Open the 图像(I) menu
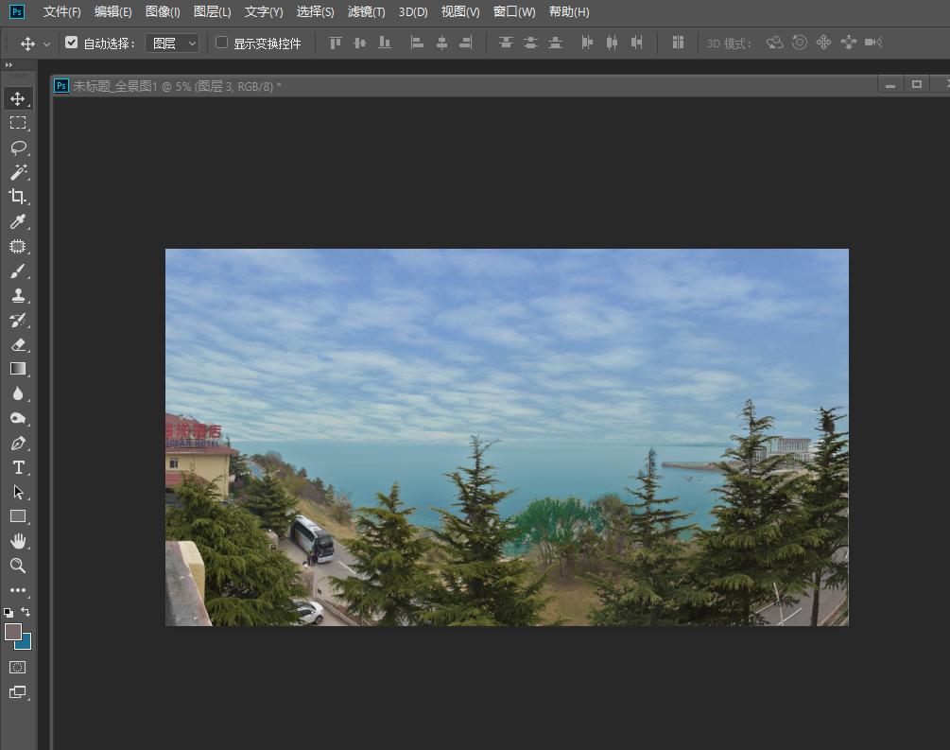Screen dimensions: 950x750 (x=163, y=11)
